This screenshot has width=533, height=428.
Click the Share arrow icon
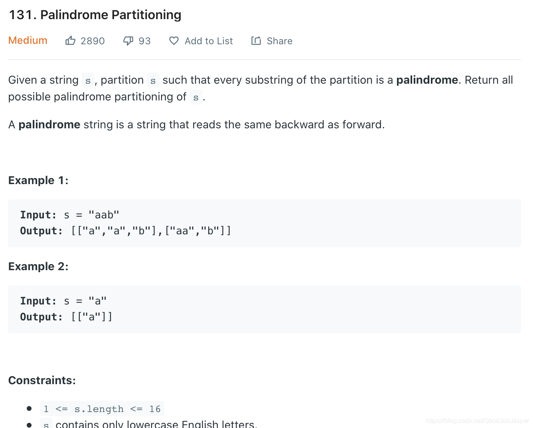[x=256, y=41]
